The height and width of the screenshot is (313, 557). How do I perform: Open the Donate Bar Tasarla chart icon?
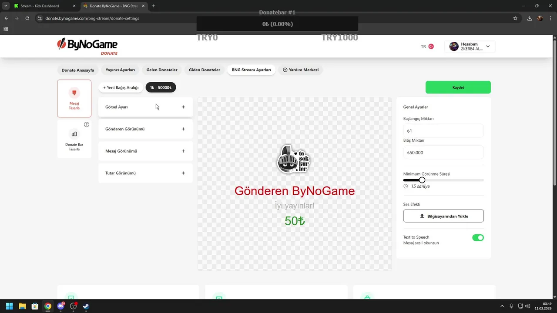74,134
